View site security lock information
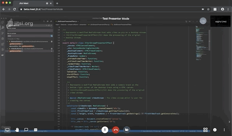The width and height of the screenshot is (232, 136). tap(21, 9)
